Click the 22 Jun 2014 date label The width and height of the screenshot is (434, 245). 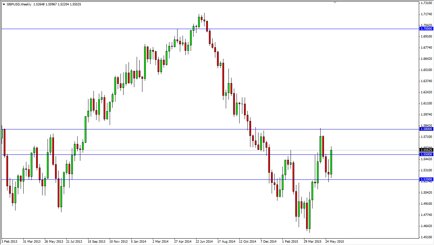(204, 242)
